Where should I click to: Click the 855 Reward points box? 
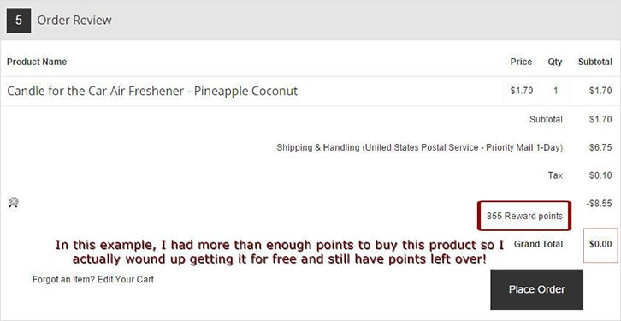click(524, 216)
